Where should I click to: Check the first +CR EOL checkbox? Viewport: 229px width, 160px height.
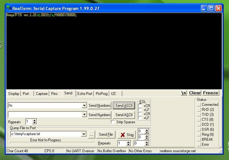coord(140,106)
